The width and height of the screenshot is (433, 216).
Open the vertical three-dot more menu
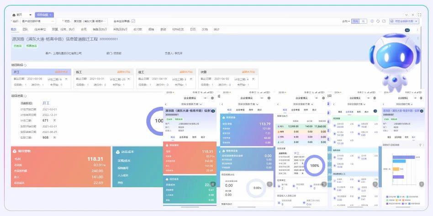[x=417, y=30]
